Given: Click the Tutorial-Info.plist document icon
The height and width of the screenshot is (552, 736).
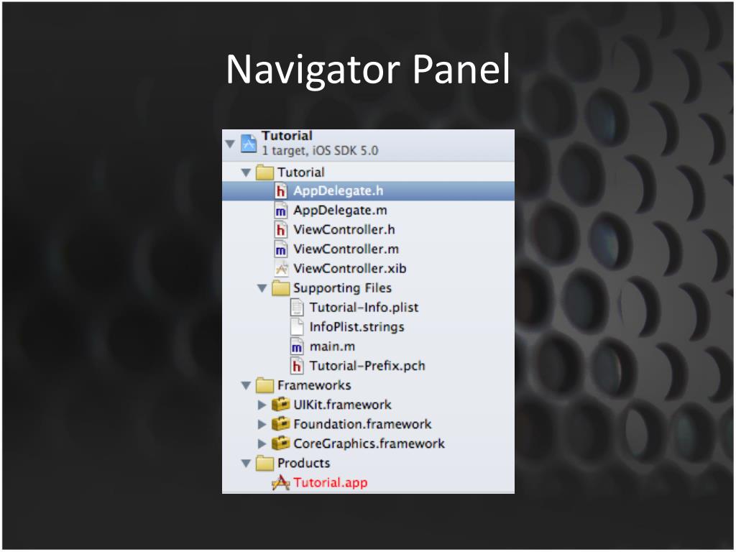Looking at the screenshot, I should coord(297,308).
